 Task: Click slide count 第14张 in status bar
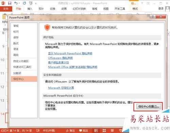[16, 131]
